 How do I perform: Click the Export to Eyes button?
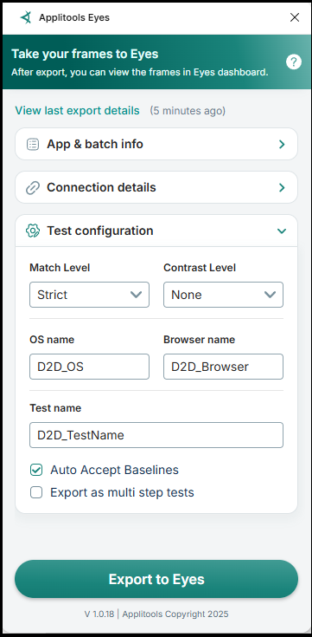pyautogui.click(x=156, y=579)
